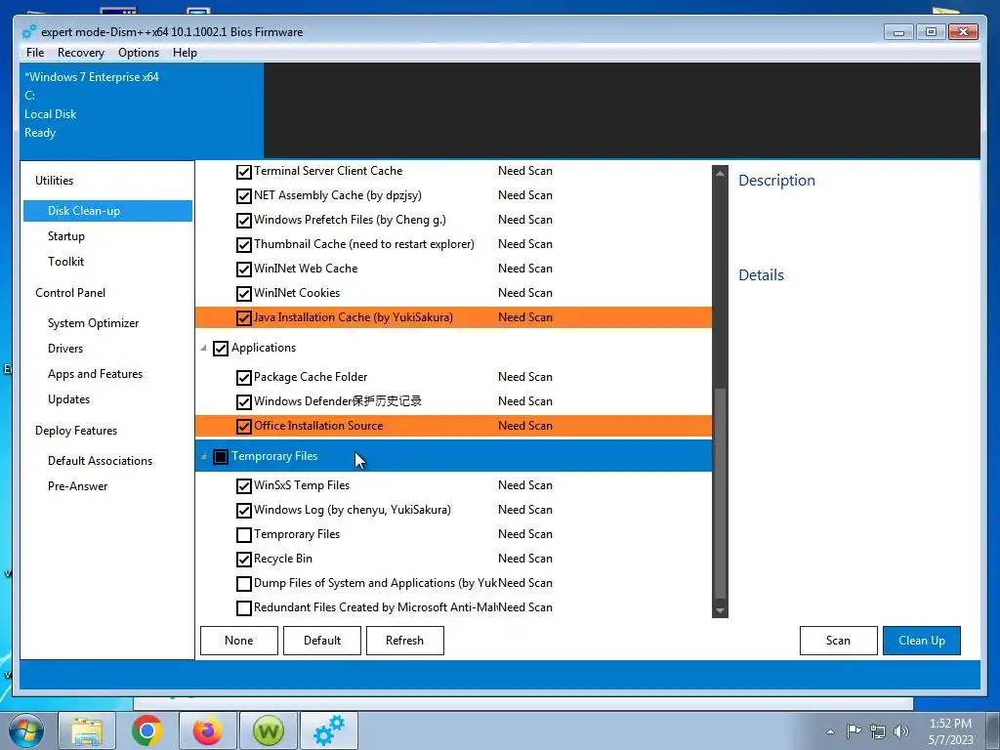Click the list scrollbar up arrow
The image size is (1000, 750).
[x=720, y=173]
